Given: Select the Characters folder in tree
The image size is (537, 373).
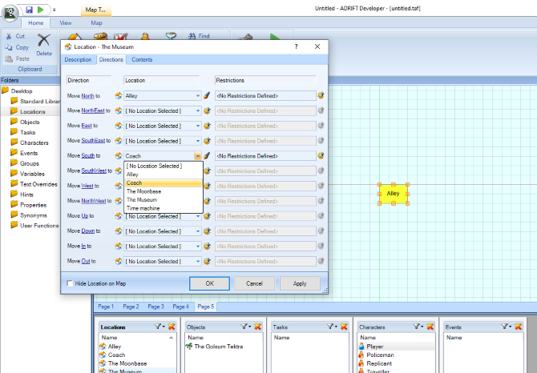Looking at the screenshot, I should [34, 142].
